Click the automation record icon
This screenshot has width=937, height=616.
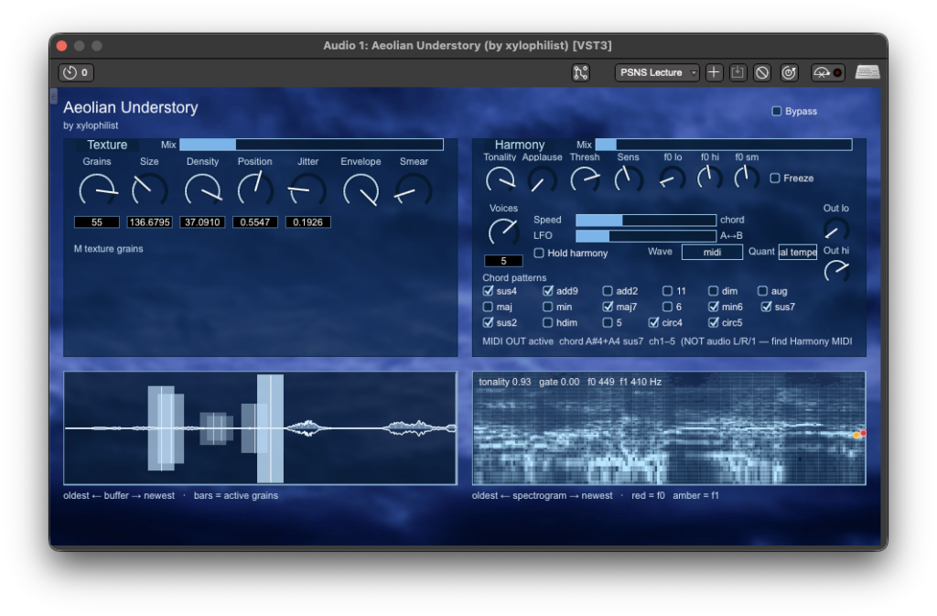[x=827, y=72]
